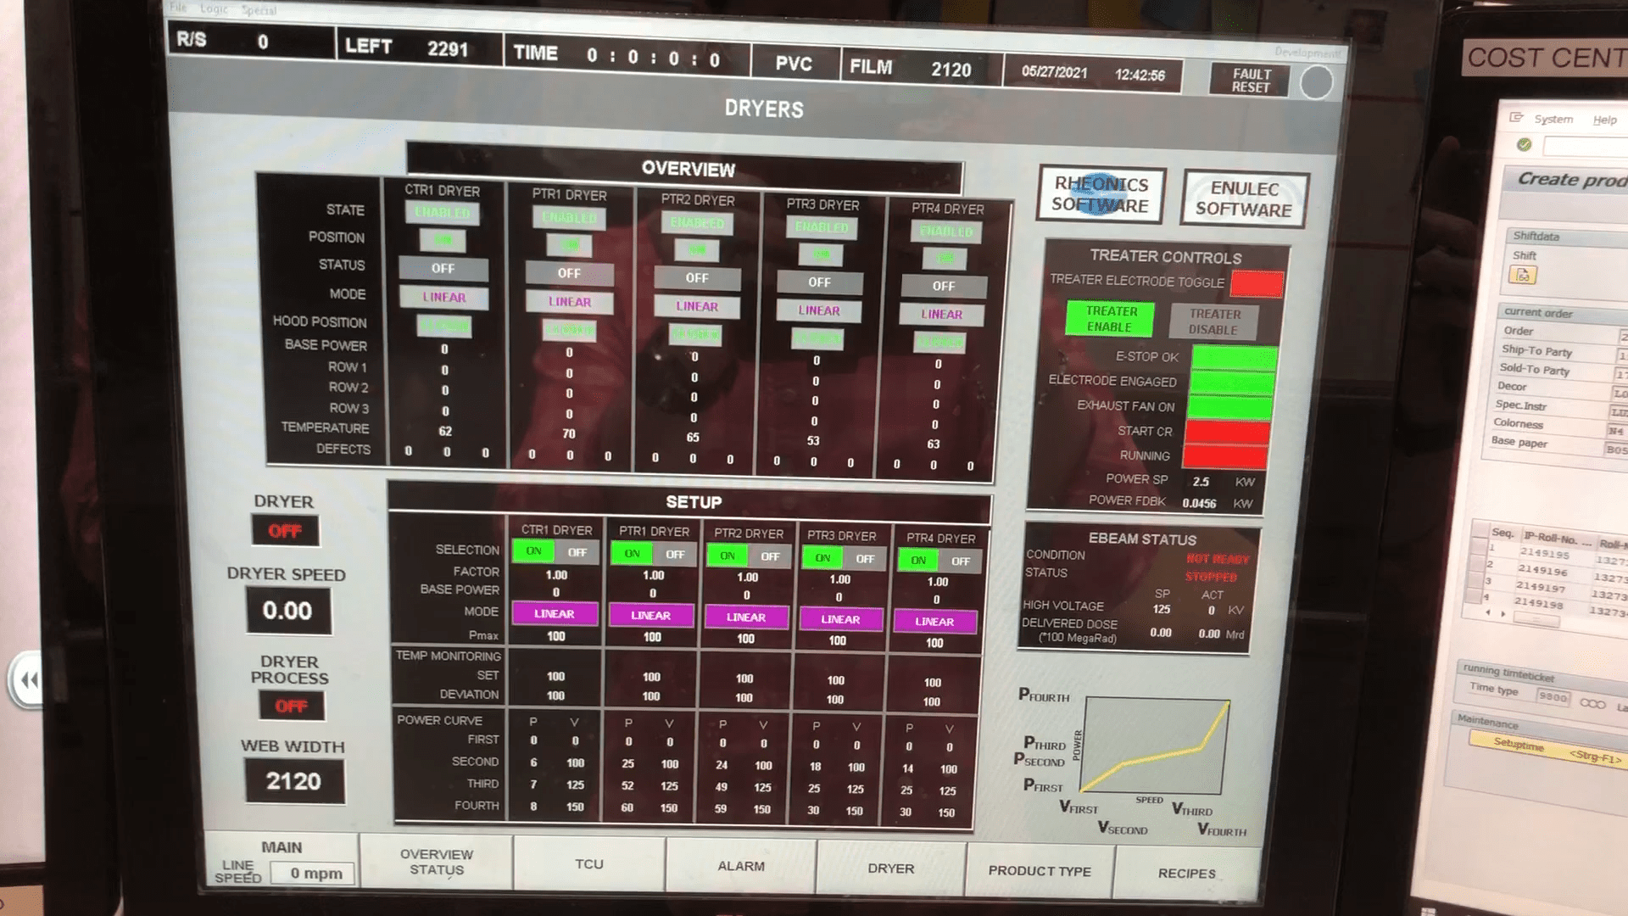Image resolution: width=1628 pixels, height=916 pixels.
Task: Select PTR3 DRYER temp SET value 100
Action: (835, 680)
